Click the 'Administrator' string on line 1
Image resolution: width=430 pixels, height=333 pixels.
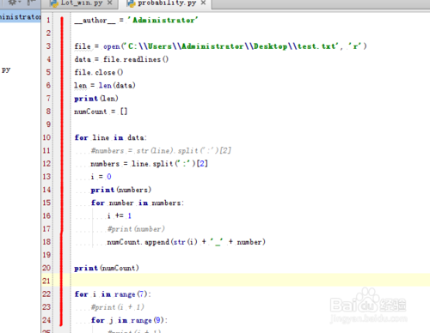pyautogui.click(x=163, y=20)
